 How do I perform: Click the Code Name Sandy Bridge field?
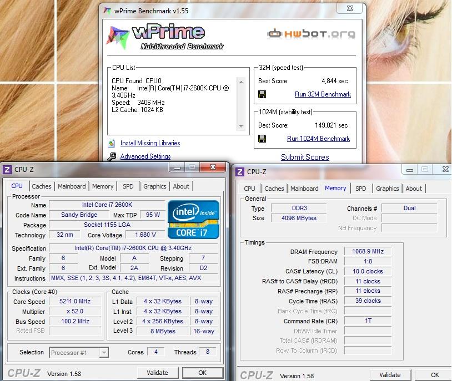79,215
